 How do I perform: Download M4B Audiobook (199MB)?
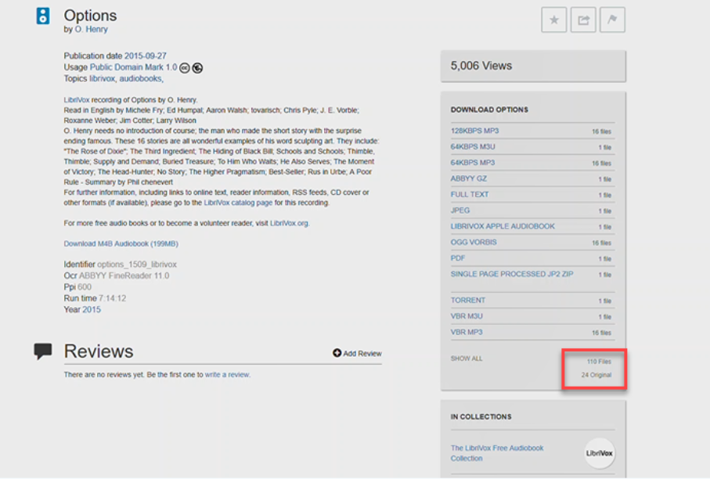coord(121,243)
